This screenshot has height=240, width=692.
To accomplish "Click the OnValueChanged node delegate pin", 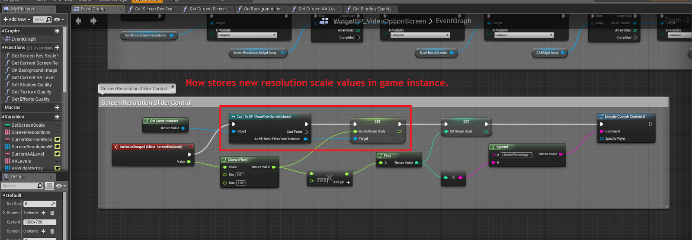I will pyautogui.click(x=191, y=147).
